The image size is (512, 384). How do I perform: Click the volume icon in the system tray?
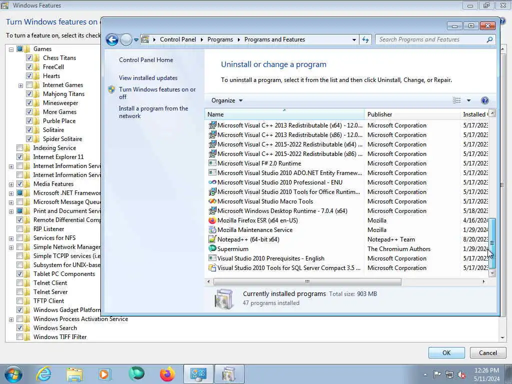pos(461,374)
